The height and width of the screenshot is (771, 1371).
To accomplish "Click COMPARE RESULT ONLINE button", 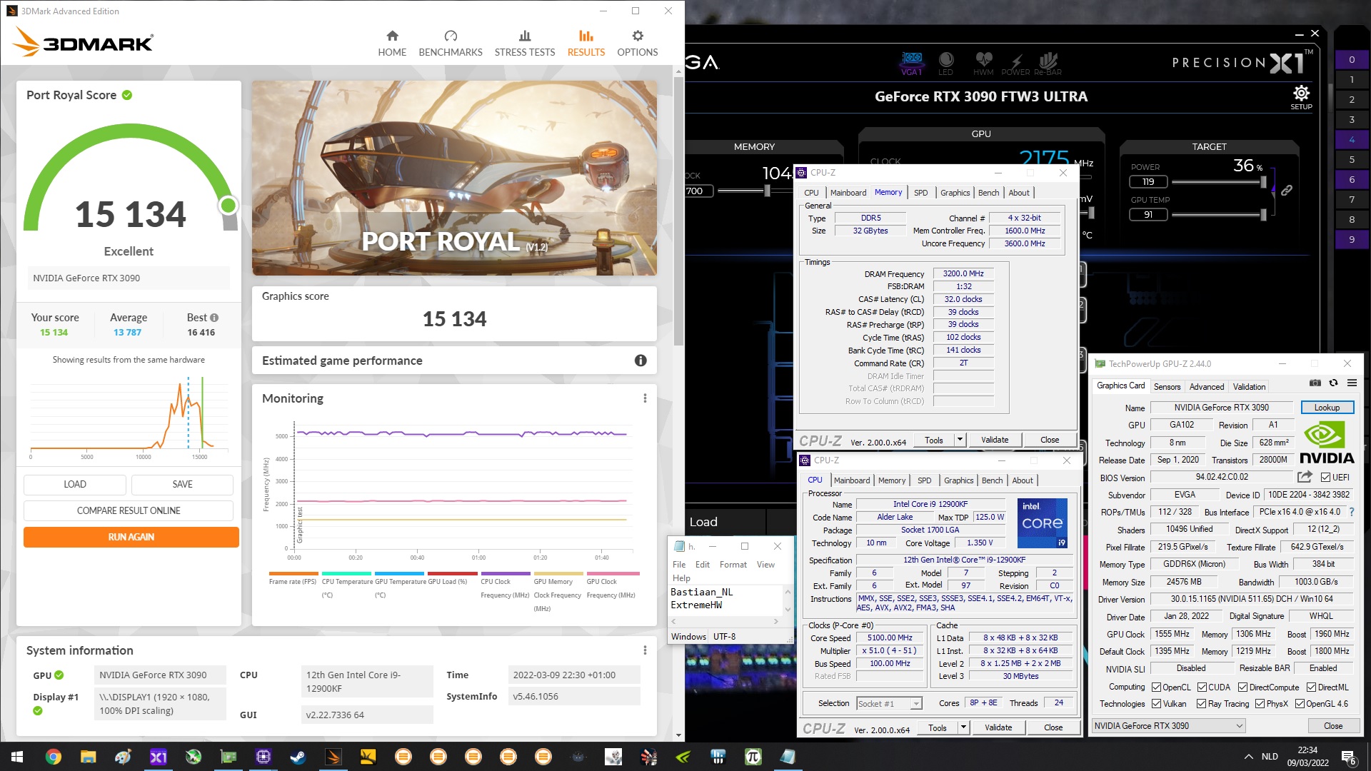I will (x=129, y=510).
